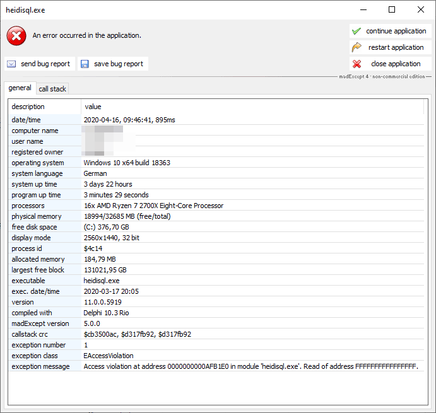Click the 'restart application' button label

(396, 47)
